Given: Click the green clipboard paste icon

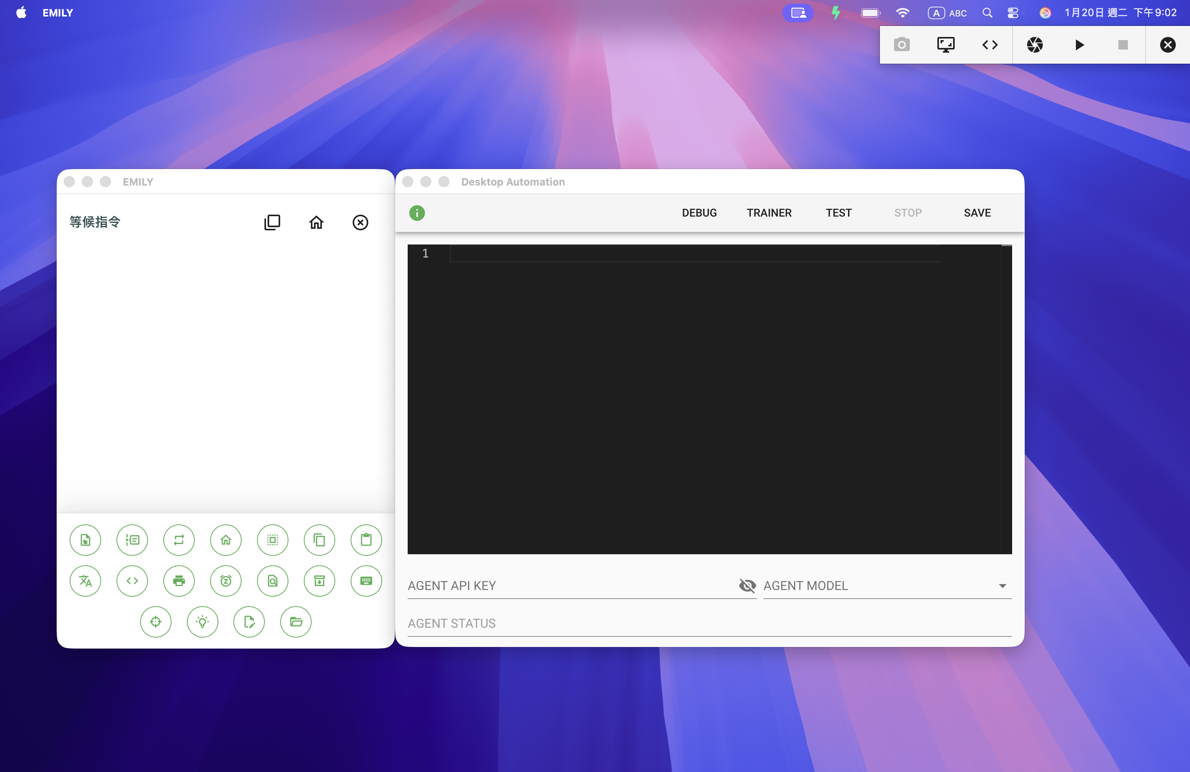Looking at the screenshot, I should pyautogui.click(x=366, y=540).
